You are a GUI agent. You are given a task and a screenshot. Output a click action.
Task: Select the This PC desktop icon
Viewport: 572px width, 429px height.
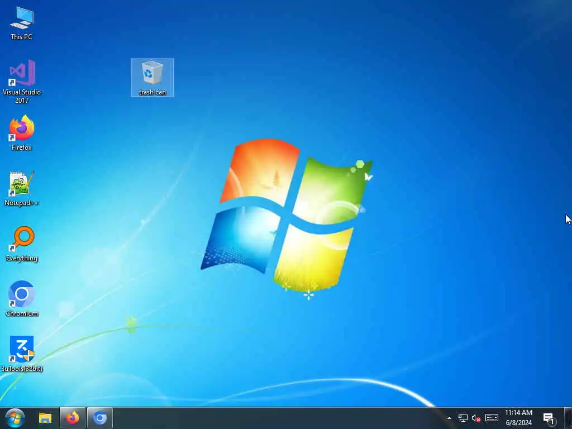[x=22, y=23]
